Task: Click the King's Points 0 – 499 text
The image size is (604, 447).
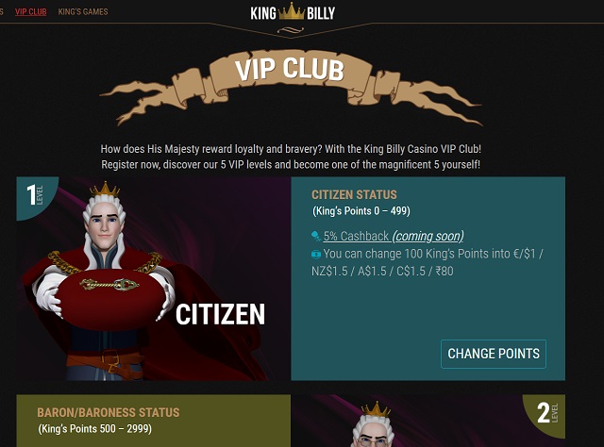Action: (361, 211)
